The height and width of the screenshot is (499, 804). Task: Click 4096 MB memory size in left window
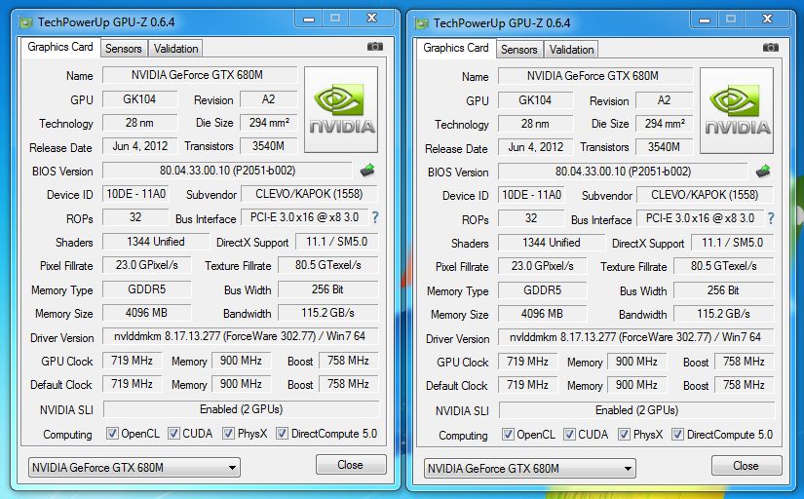pyautogui.click(x=146, y=312)
